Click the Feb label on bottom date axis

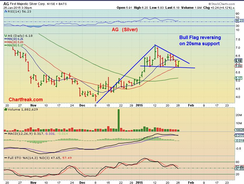coord(191,183)
